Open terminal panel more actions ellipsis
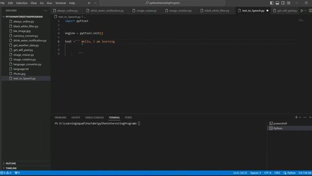 click(x=305, y=117)
